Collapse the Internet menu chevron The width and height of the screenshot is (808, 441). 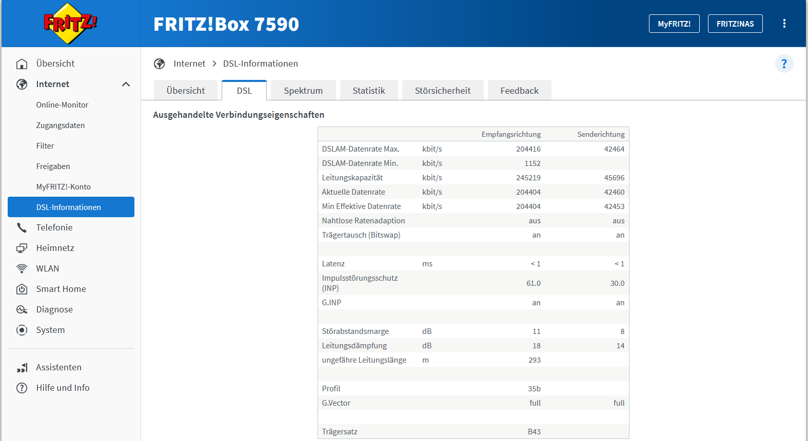click(126, 84)
